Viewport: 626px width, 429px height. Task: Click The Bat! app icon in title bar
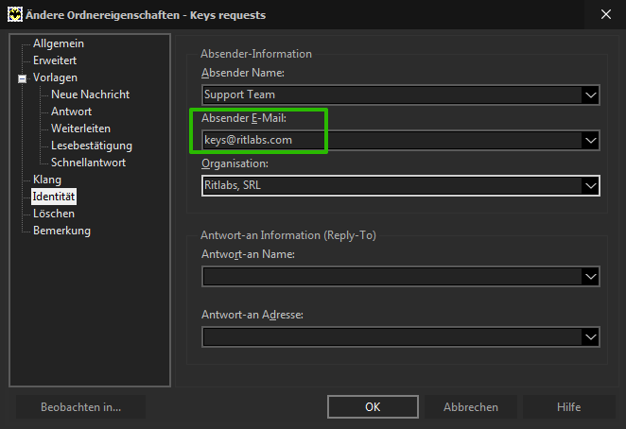[15, 15]
